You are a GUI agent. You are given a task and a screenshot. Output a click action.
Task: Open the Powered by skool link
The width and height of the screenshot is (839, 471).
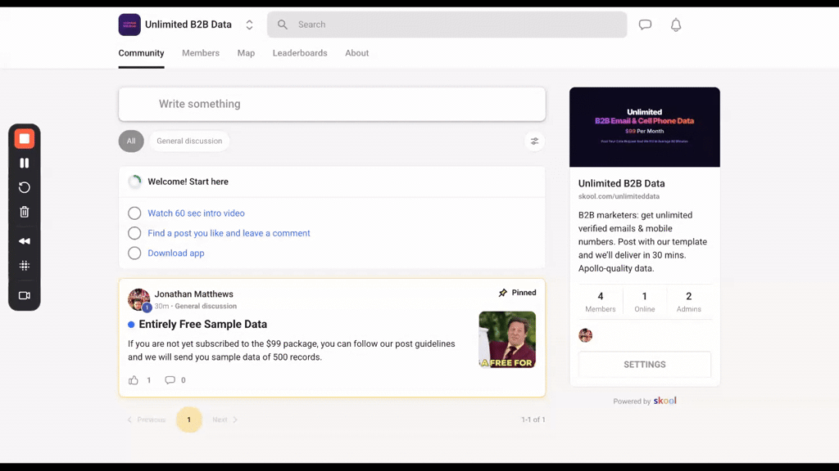pos(645,401)
